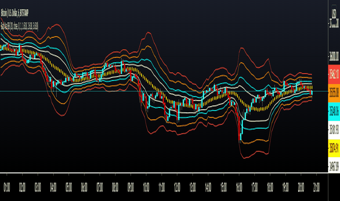Image resolution: width=340 pixels, height=201 pixels.
Task: Select the white 35181.93 price label
Action: pyautogui.click(x=334, y=130)
